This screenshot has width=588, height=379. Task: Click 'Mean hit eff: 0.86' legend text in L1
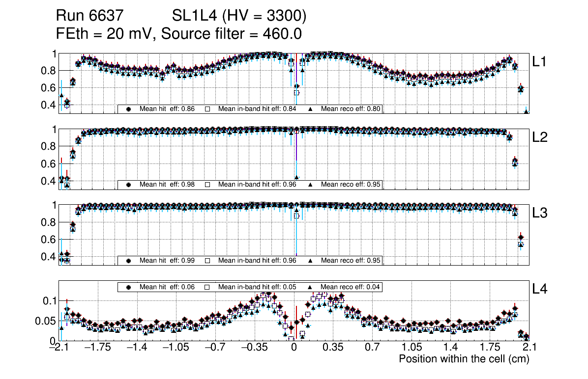166,109
